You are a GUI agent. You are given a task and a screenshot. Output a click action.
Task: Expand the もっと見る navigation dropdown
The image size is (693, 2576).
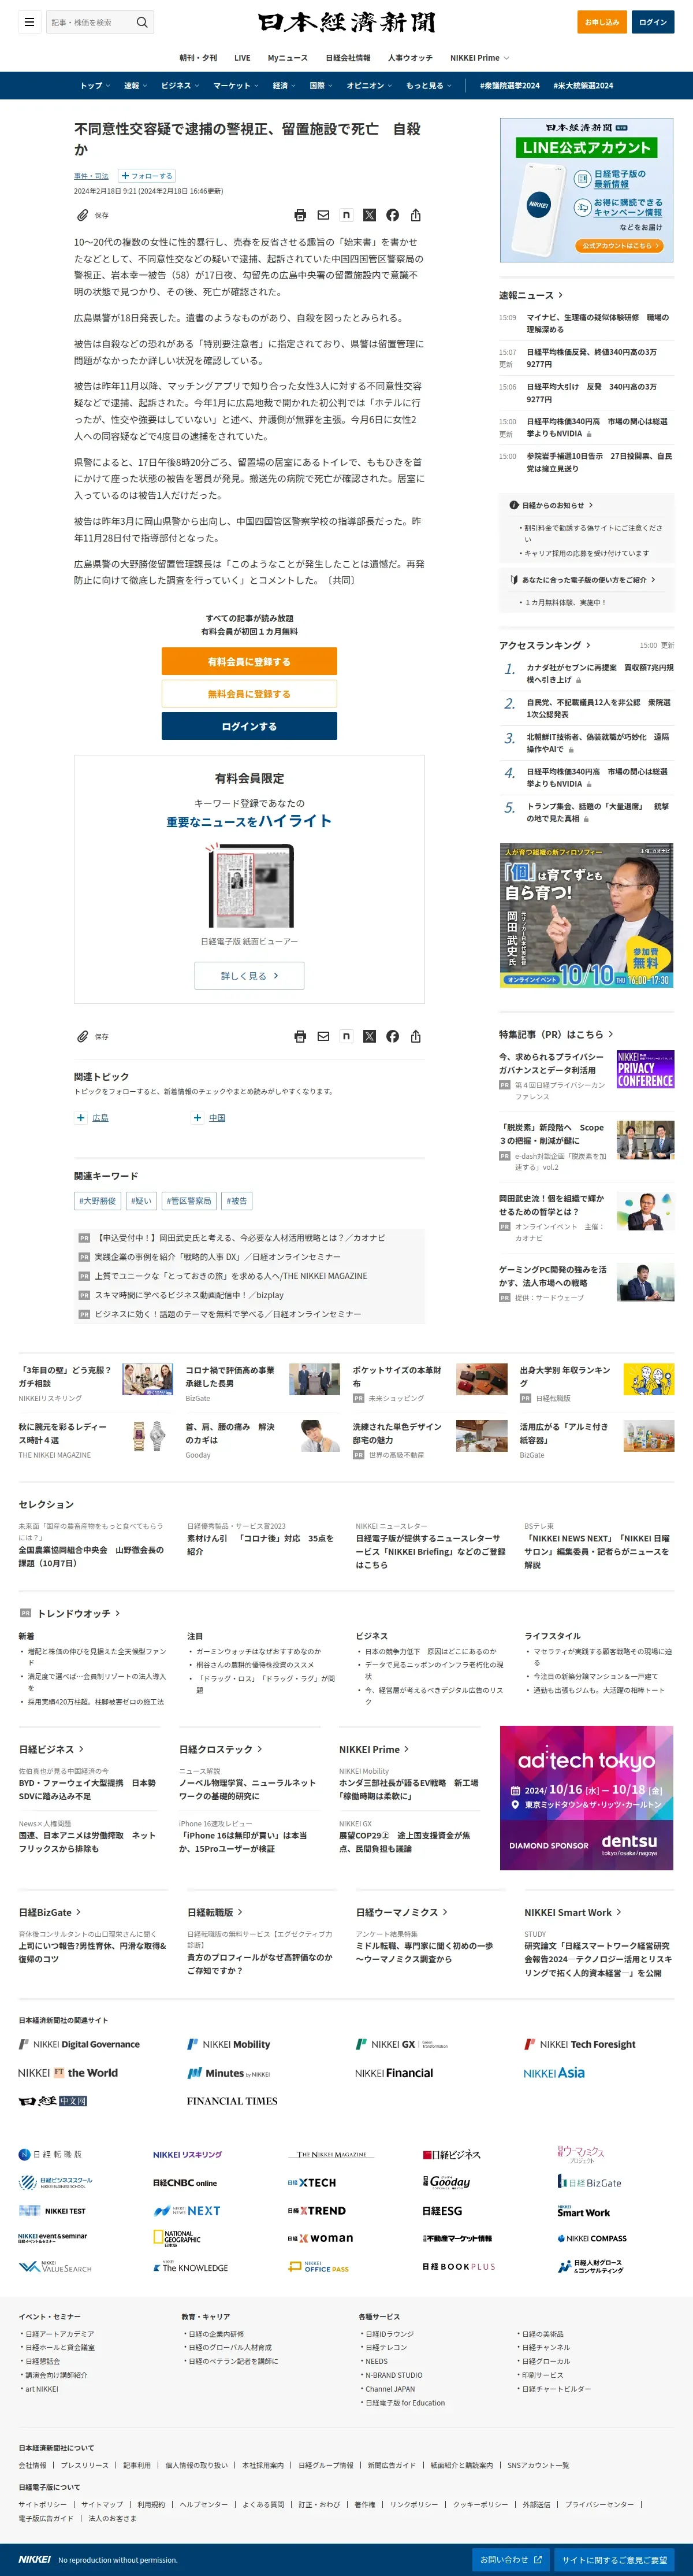429,86
